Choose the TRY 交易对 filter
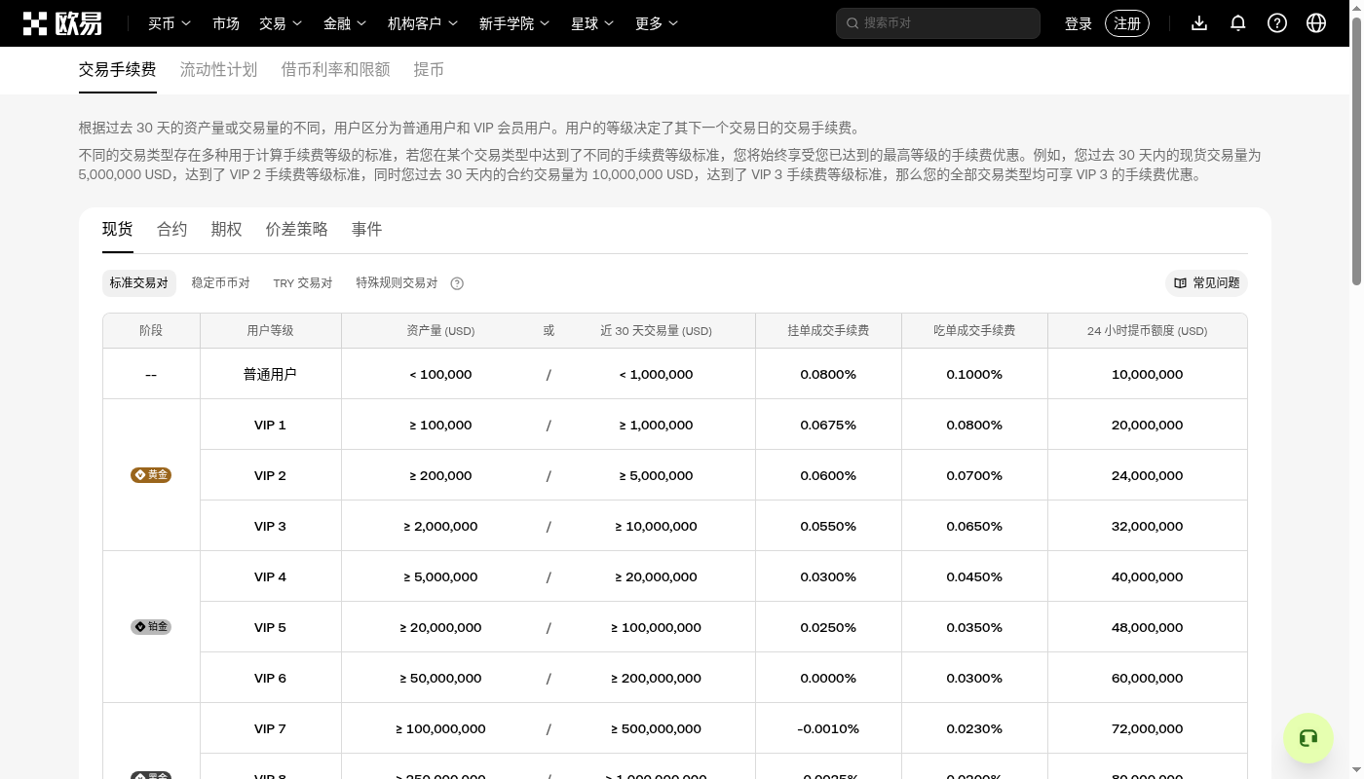This screenshot has width=1364, height=779. click(x=303, y=283)
